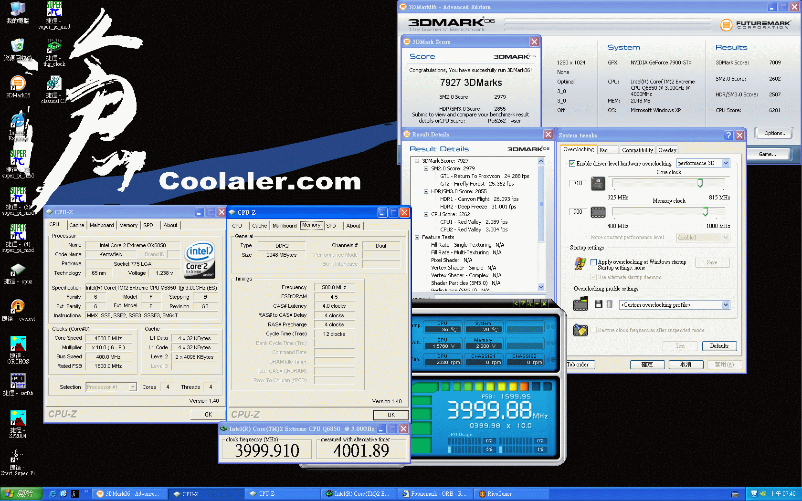Switch to Compatibility tab in System tweaks

[637, 150]
